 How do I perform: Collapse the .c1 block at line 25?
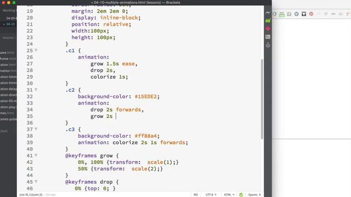(x=36, y=50)
